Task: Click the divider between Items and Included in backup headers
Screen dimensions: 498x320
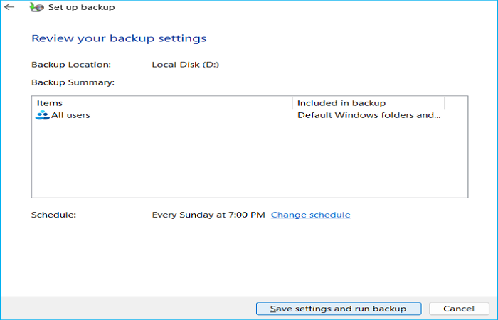Action: 292,103
